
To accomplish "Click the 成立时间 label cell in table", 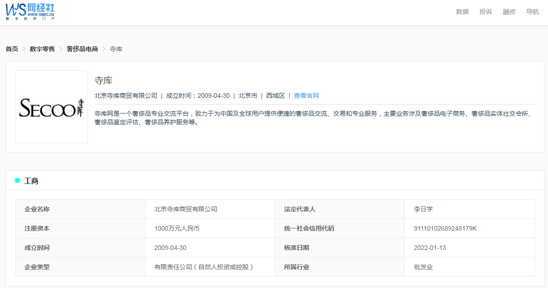I will (80, 248).
